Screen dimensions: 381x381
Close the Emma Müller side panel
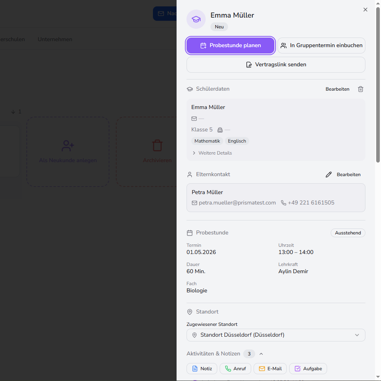coord(365,10)
